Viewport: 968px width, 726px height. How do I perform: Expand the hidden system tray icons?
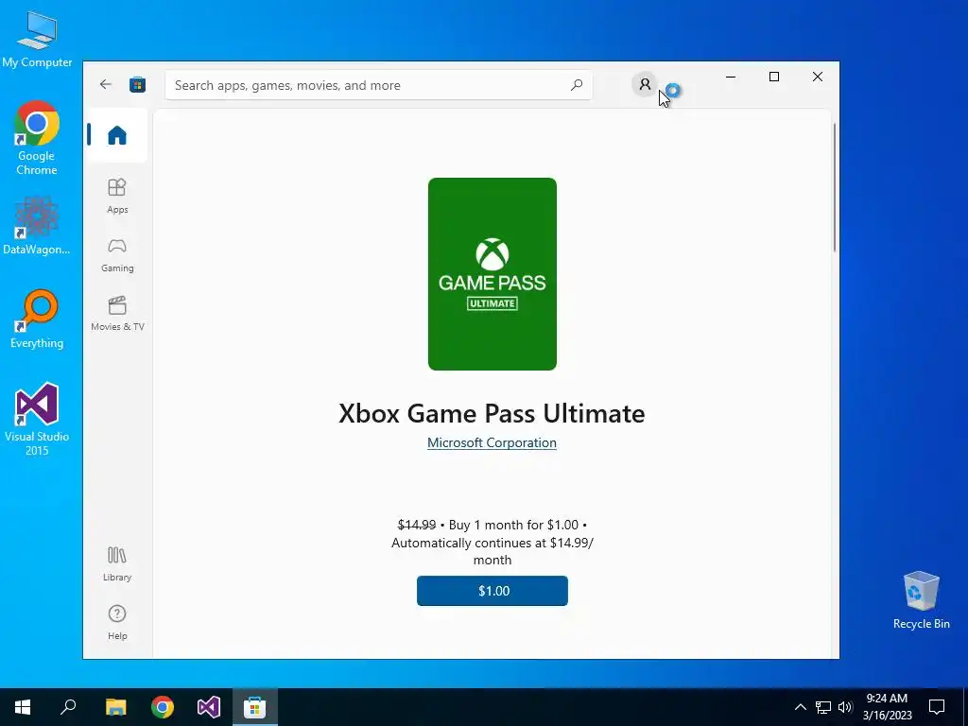[800, 707]
